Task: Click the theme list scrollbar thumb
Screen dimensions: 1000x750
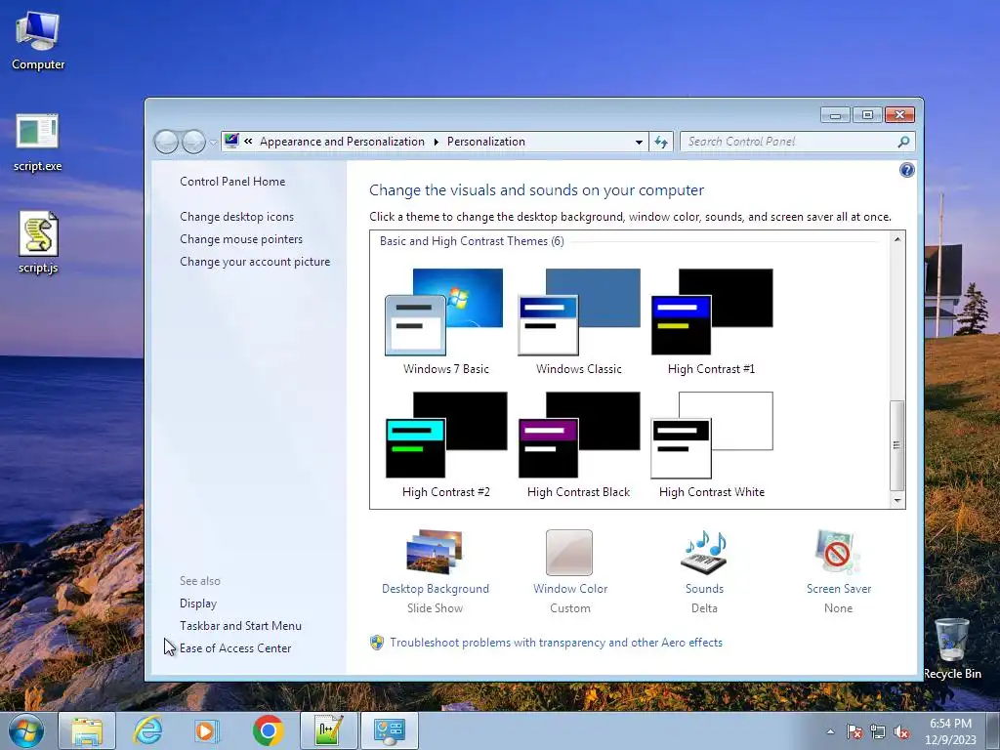Action: click(x=896, y=445)
